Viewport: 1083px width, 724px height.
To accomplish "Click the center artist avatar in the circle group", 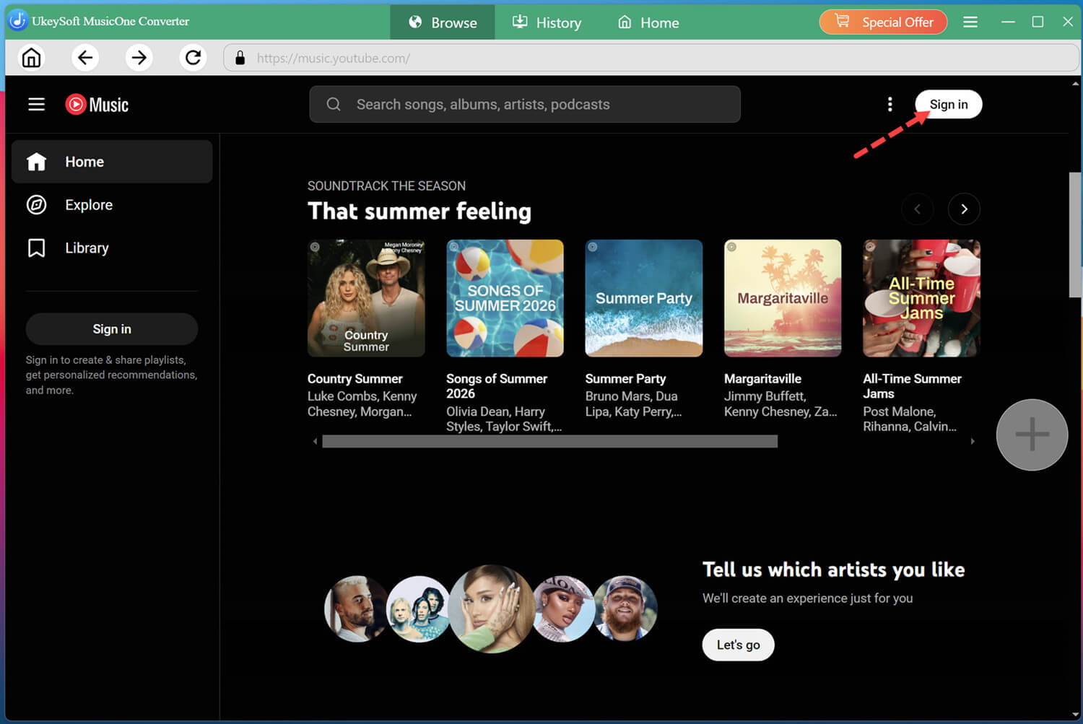I will tap(492, 609).
